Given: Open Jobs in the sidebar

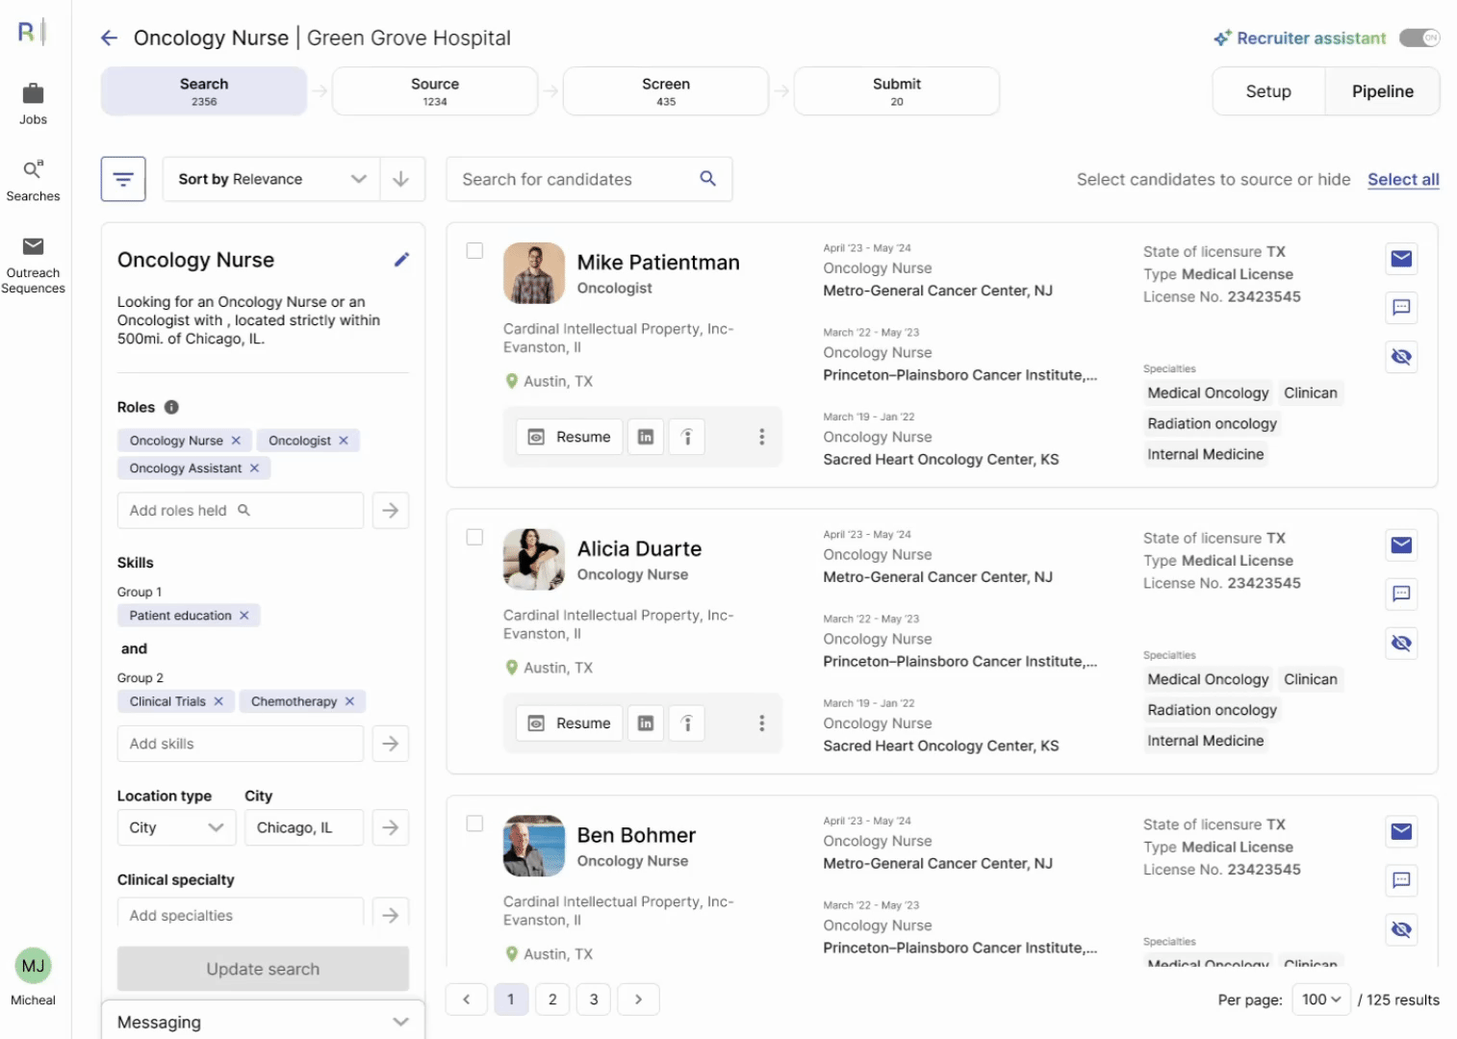Looking at the screenshot, I should coord(33,104).
